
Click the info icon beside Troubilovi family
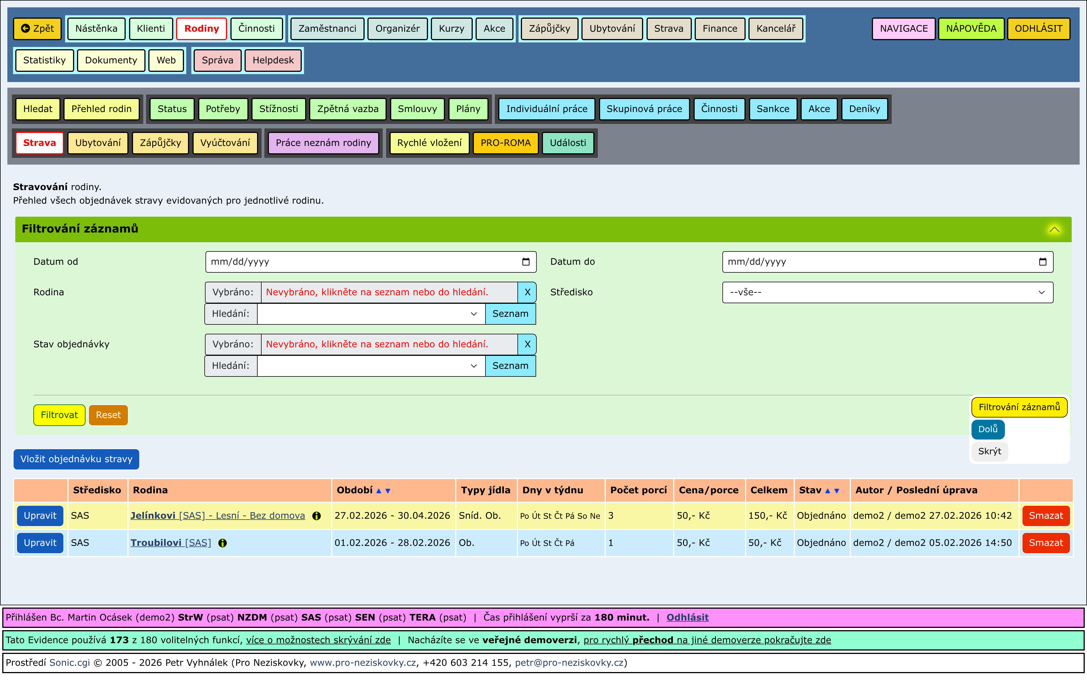222,543
